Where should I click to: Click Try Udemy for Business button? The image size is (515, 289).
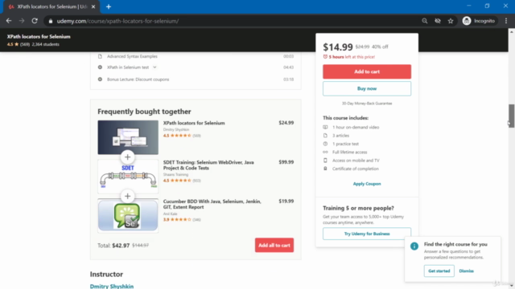(367, 234)
